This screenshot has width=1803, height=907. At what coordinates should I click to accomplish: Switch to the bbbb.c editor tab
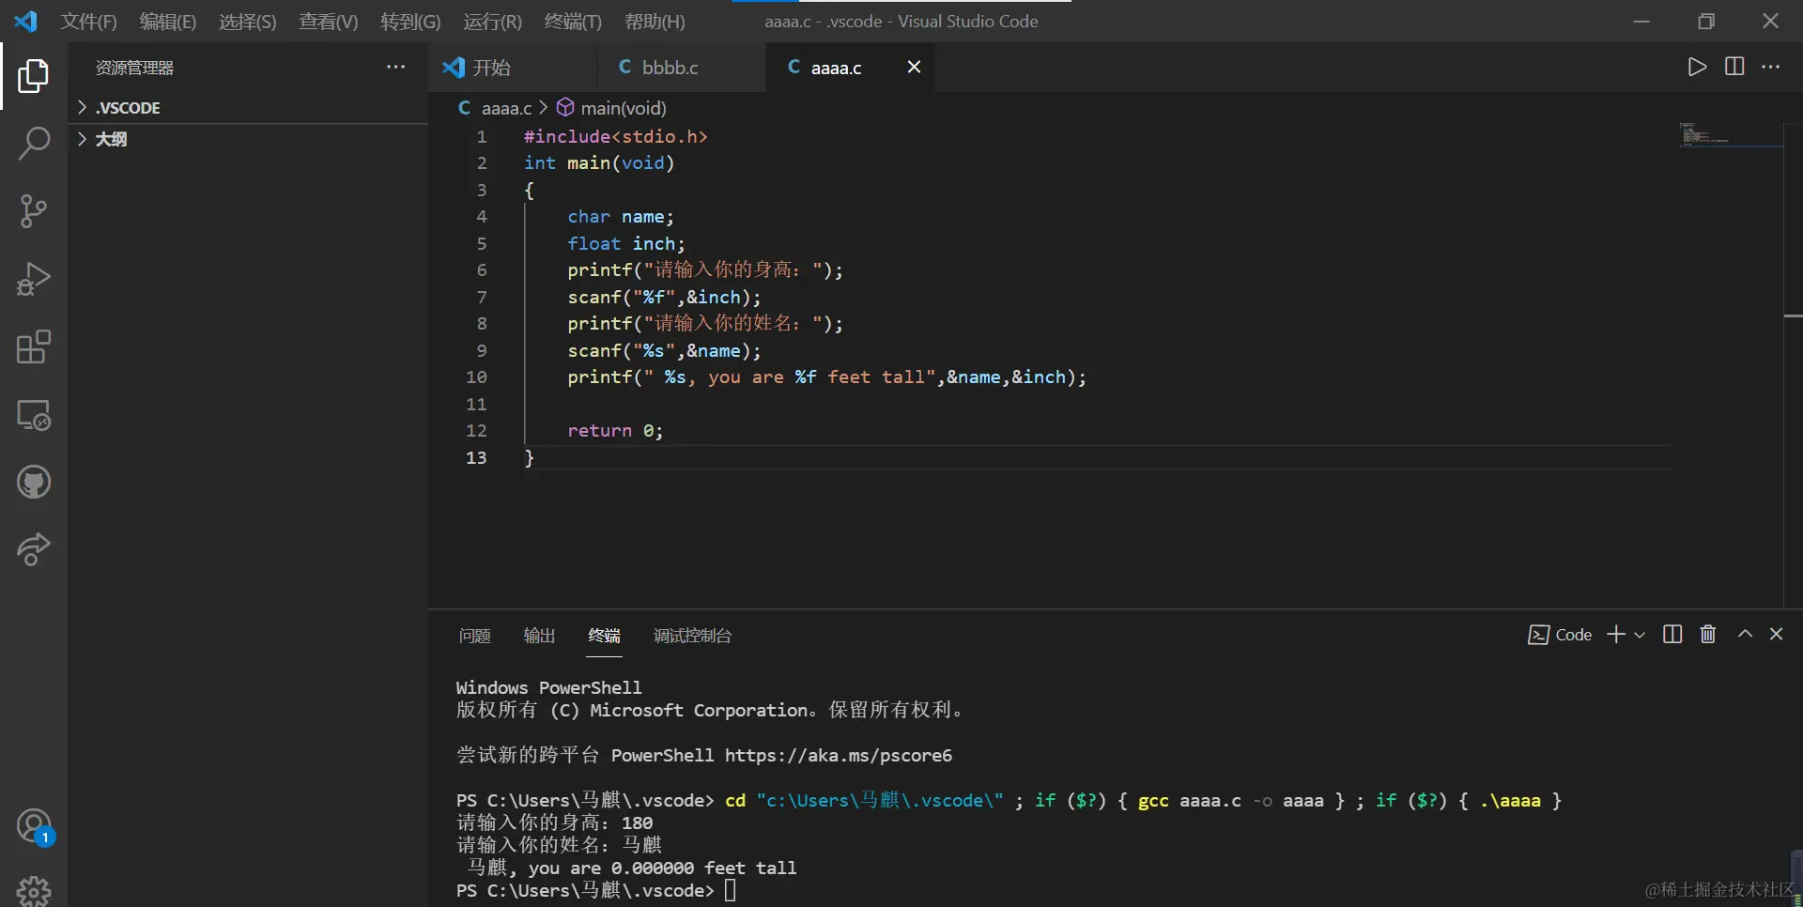[x=681, y=67]
